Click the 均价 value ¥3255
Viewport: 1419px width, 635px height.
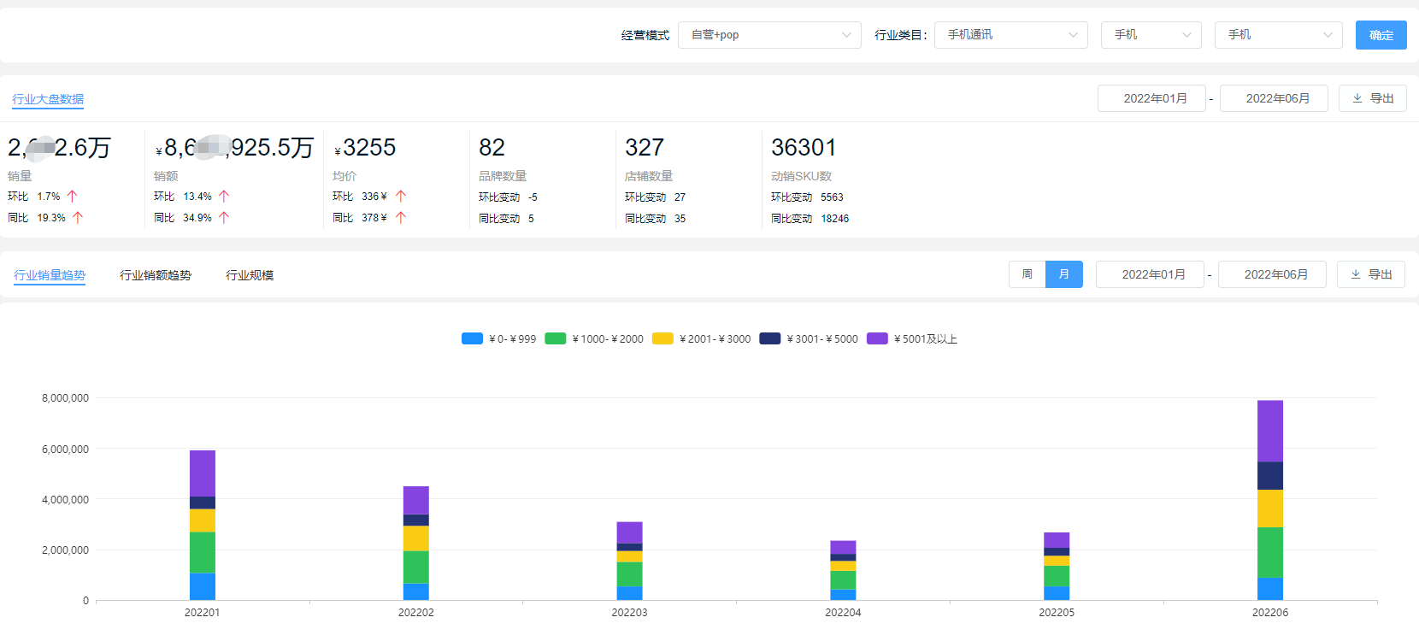click(364, 148)
